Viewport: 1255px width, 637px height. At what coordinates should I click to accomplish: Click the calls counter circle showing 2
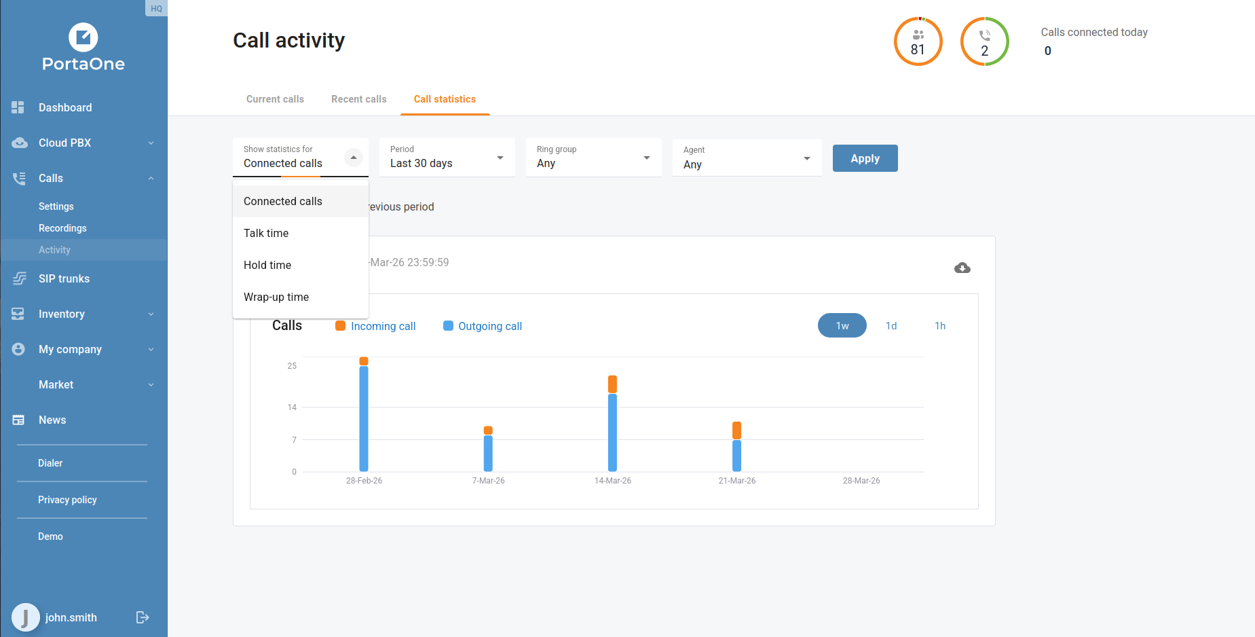984,42
